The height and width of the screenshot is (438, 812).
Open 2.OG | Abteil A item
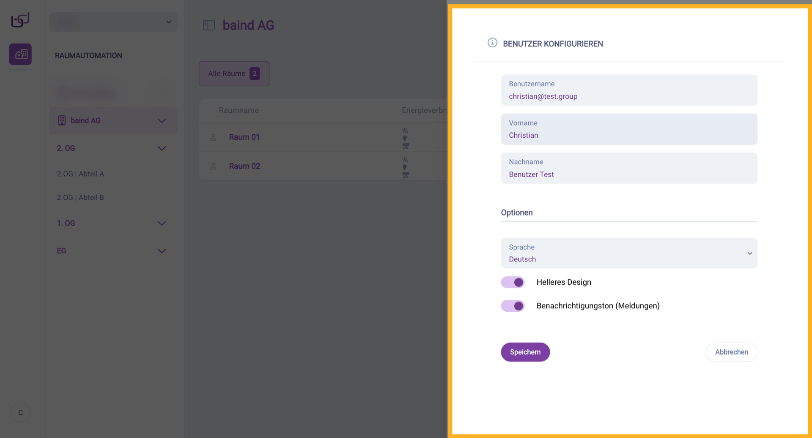point(80,174)
